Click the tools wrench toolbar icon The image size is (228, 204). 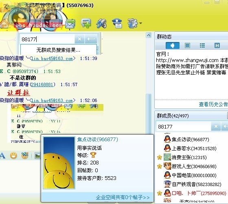point(101,23)
